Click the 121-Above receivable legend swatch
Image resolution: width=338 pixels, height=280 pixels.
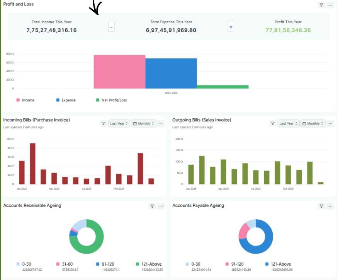tap(138, 264)
